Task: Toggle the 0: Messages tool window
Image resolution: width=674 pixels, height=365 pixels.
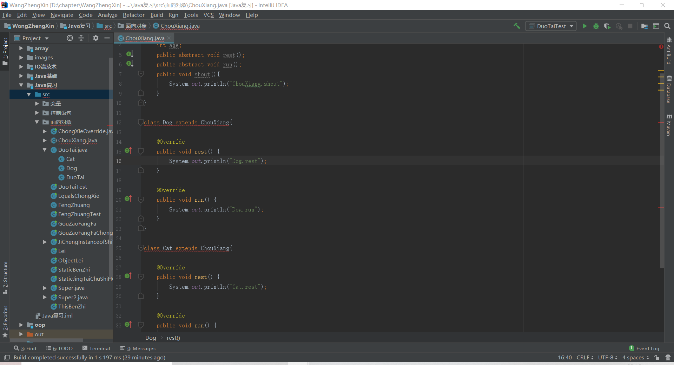Action: click(x=138, y=348)
